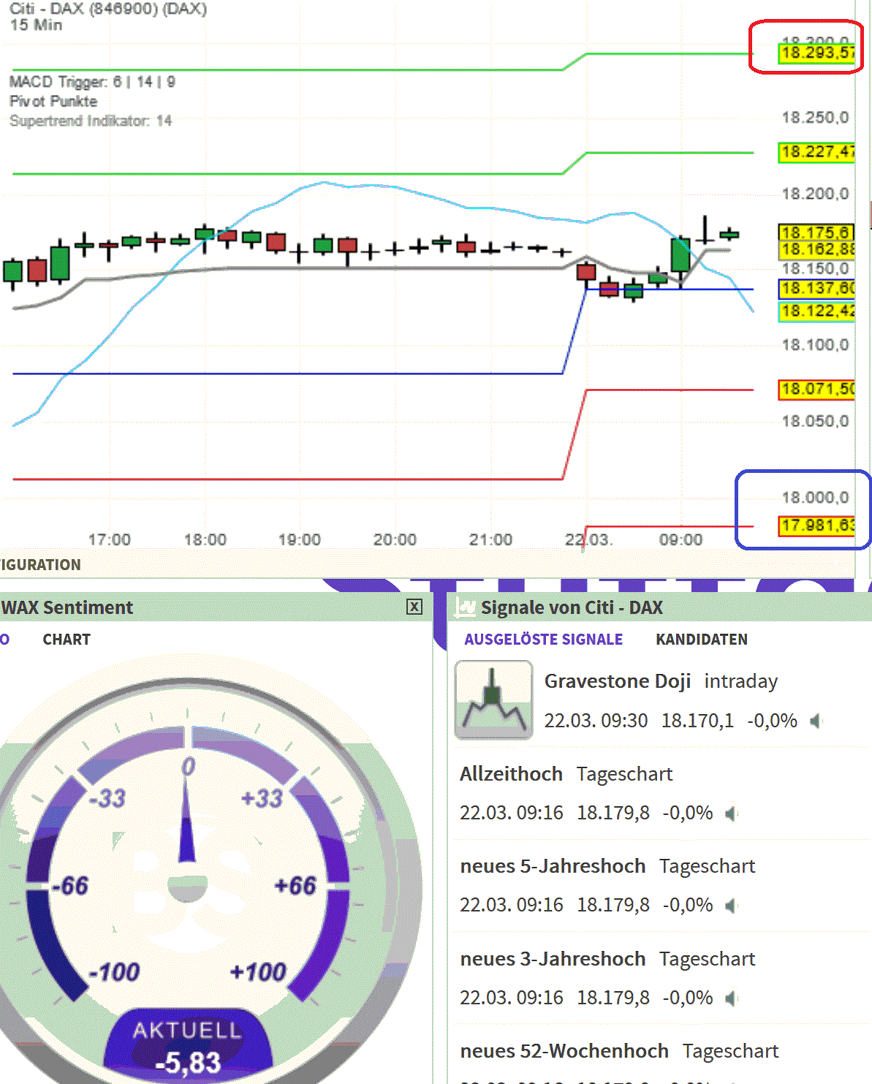Click the 18.227,47 pivot price label

pyautogui.click(x=816, y=152)
